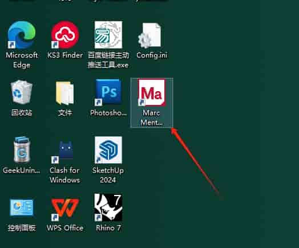Select the Microsoft Edge desktop shortcut icon
This screenshot has height=248, width=299.
click(22, 35)
